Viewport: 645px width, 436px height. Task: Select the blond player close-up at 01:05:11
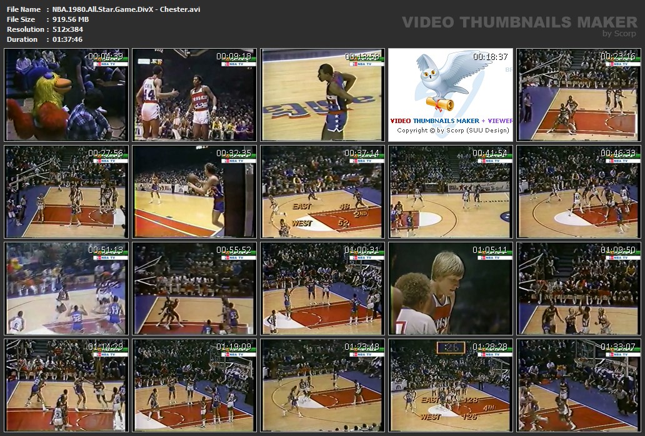coord(451,289)
